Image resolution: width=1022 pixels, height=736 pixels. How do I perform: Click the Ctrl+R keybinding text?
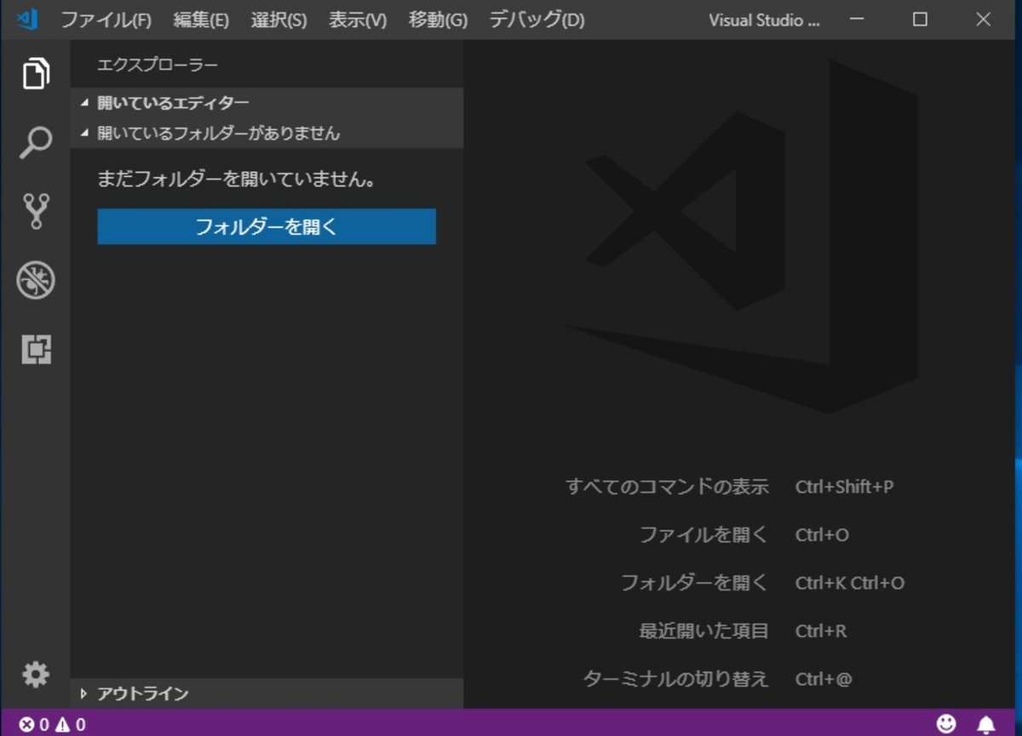821,631
